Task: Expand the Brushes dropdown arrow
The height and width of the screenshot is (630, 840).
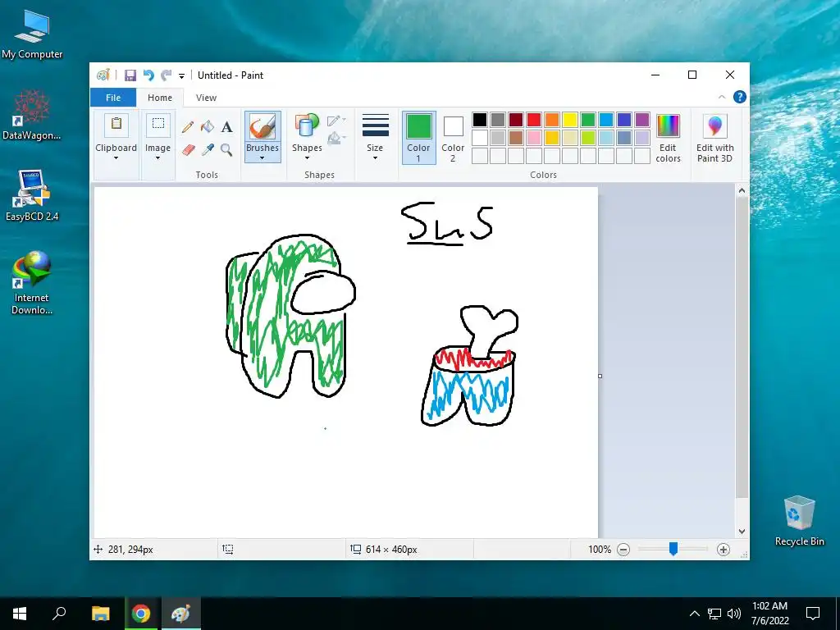Action: [x=262, y=158]
